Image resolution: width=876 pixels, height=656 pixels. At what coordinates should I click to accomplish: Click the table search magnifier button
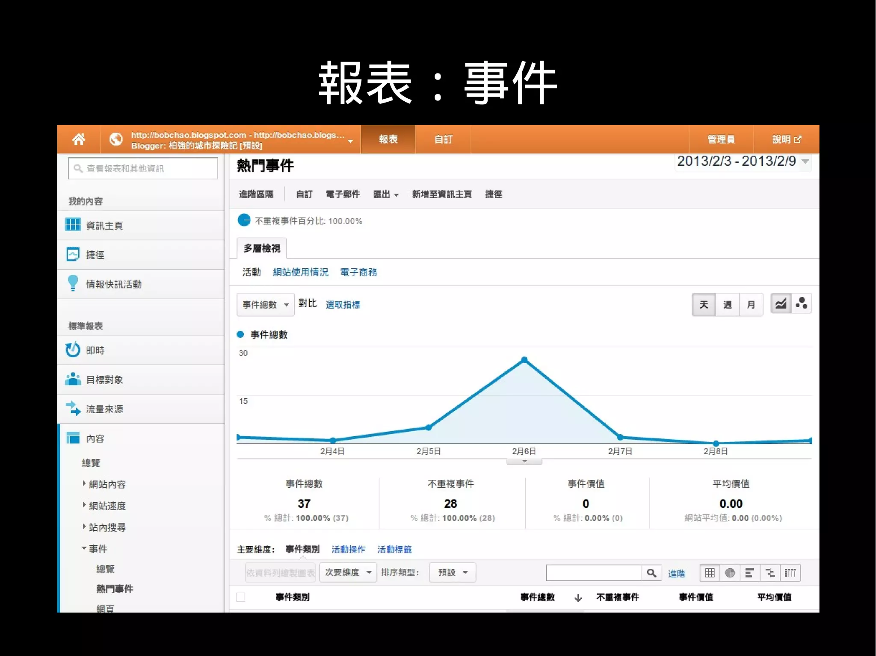click(x=651, y=573)
